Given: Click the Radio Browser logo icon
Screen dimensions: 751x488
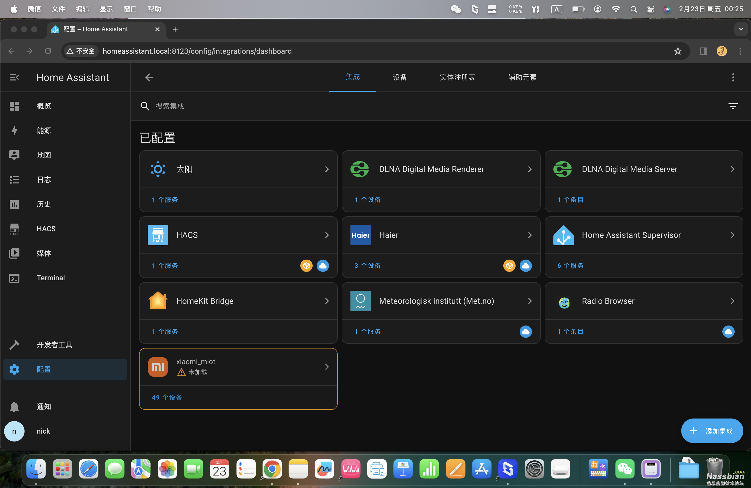Looking at the screenshot, I should [564, 302].
